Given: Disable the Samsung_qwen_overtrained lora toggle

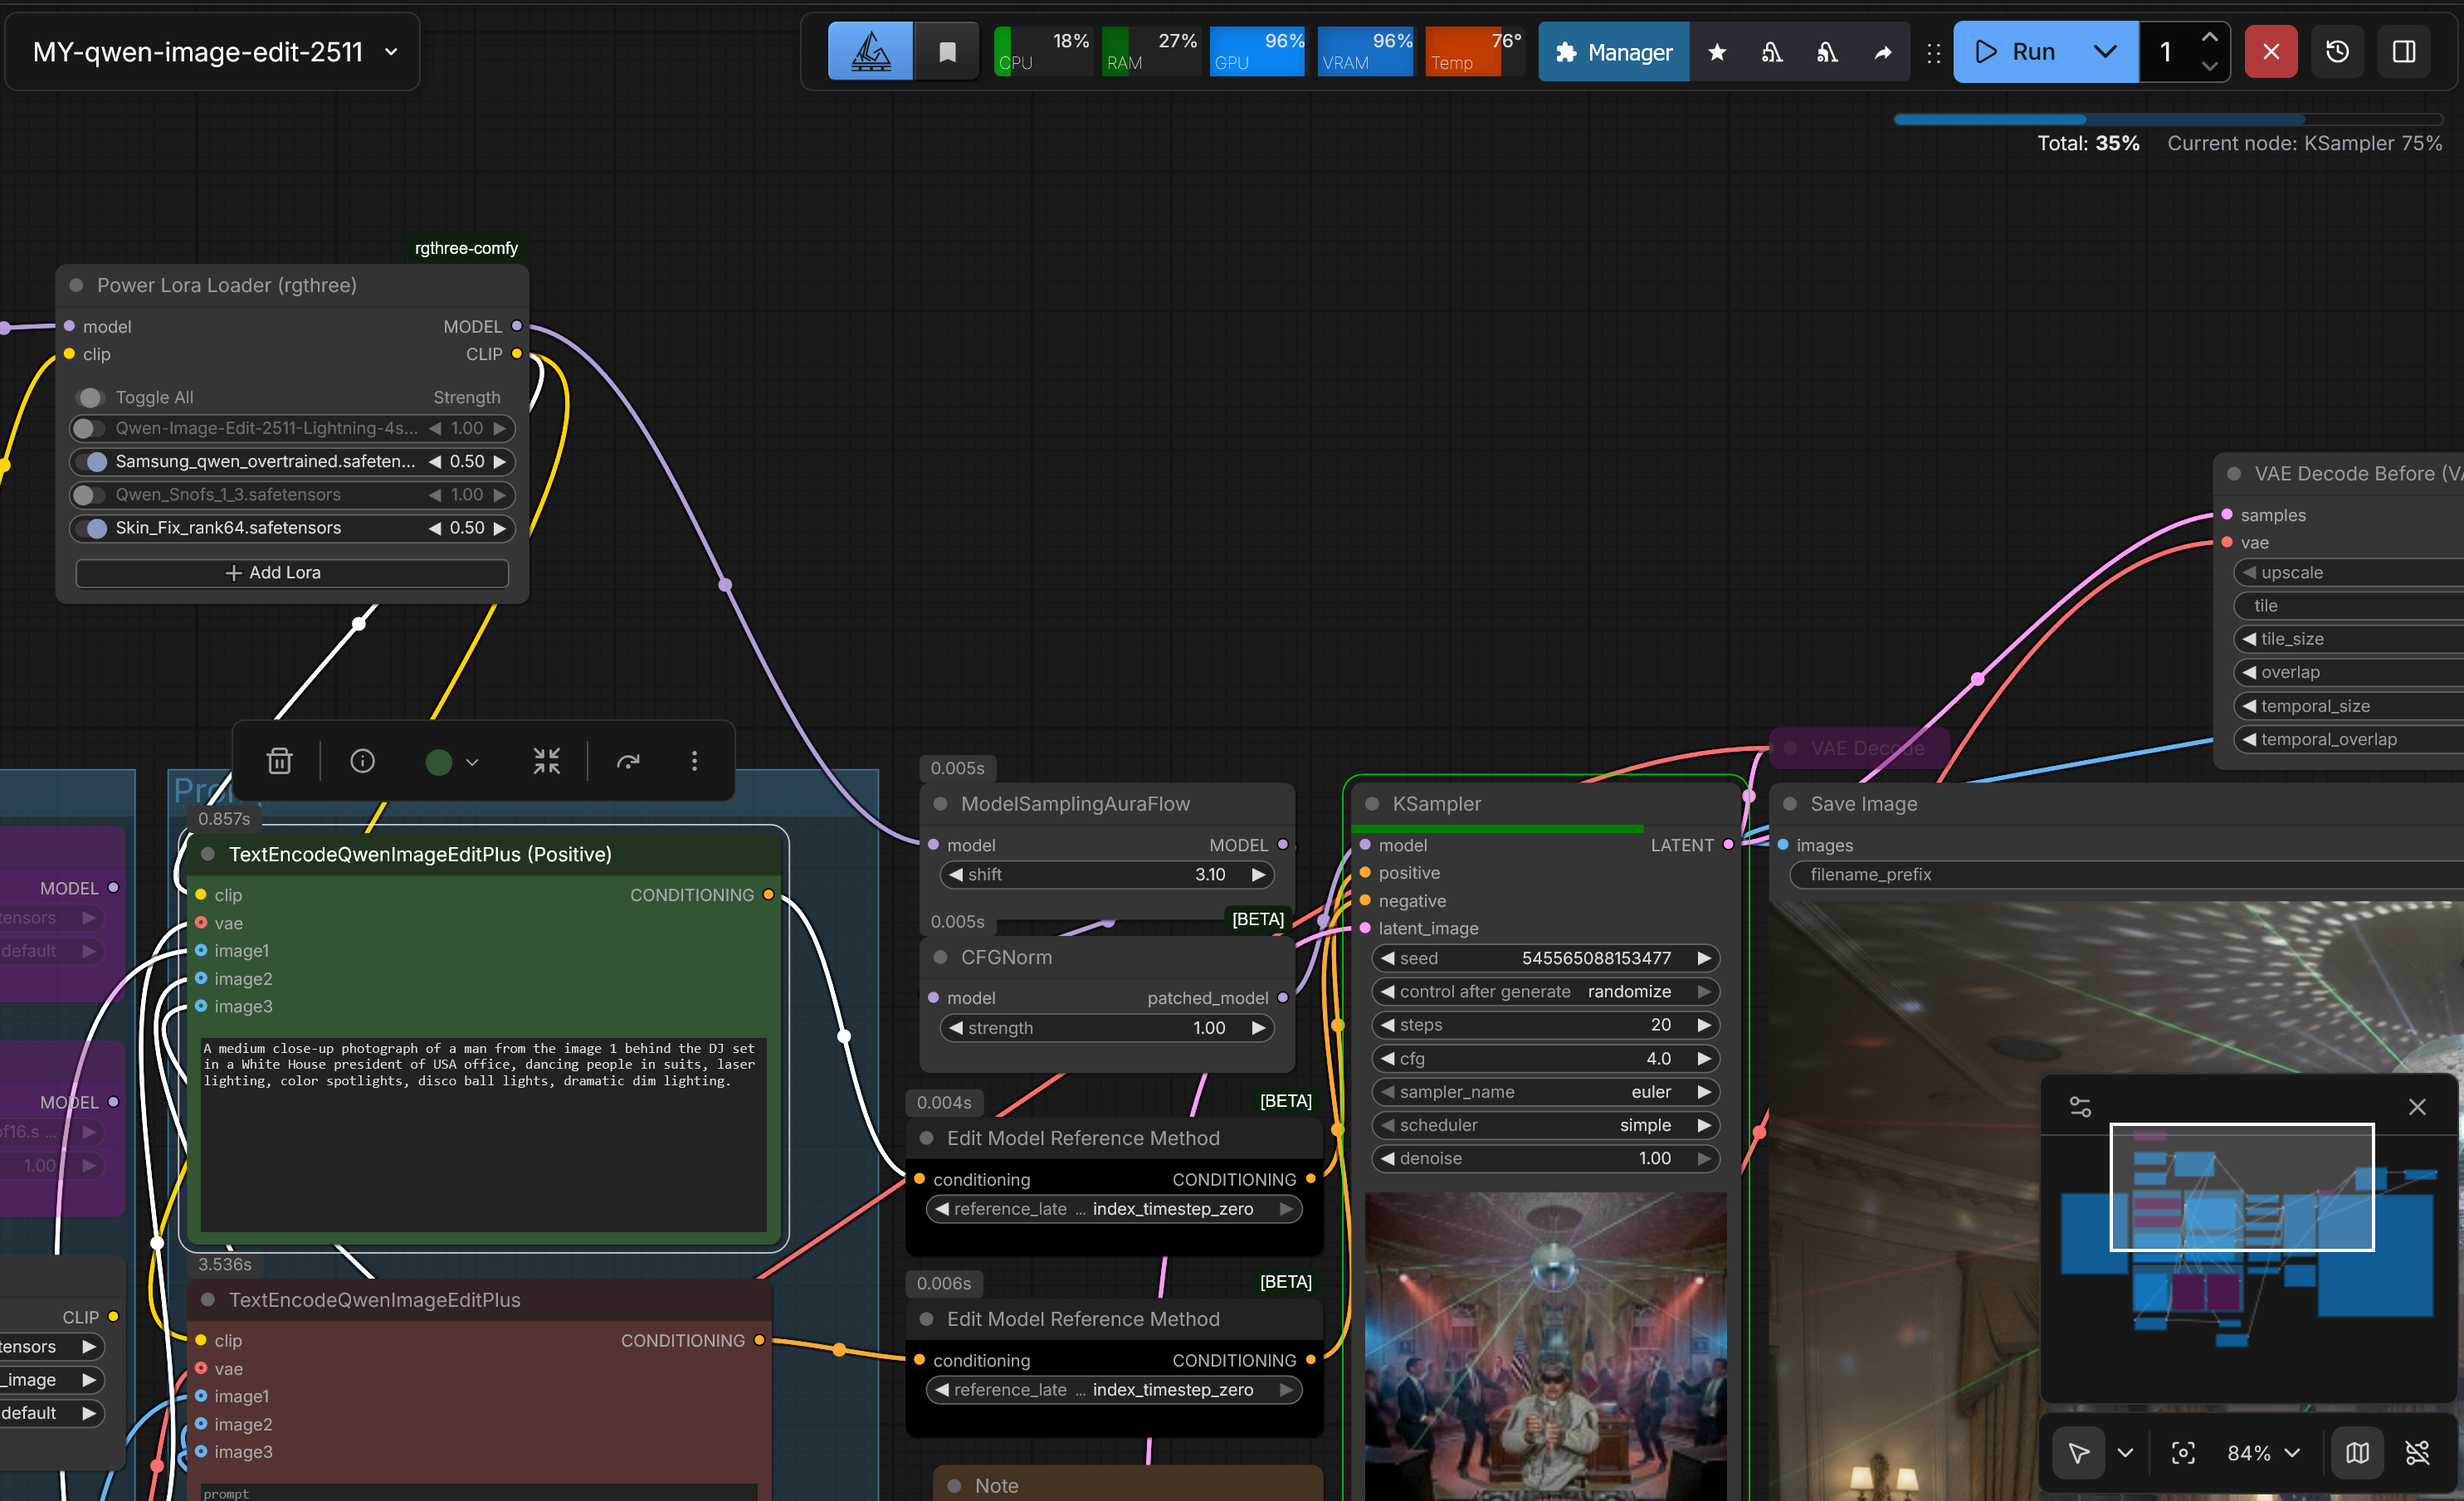Looking at the screenshot, I should pos(93,461).
